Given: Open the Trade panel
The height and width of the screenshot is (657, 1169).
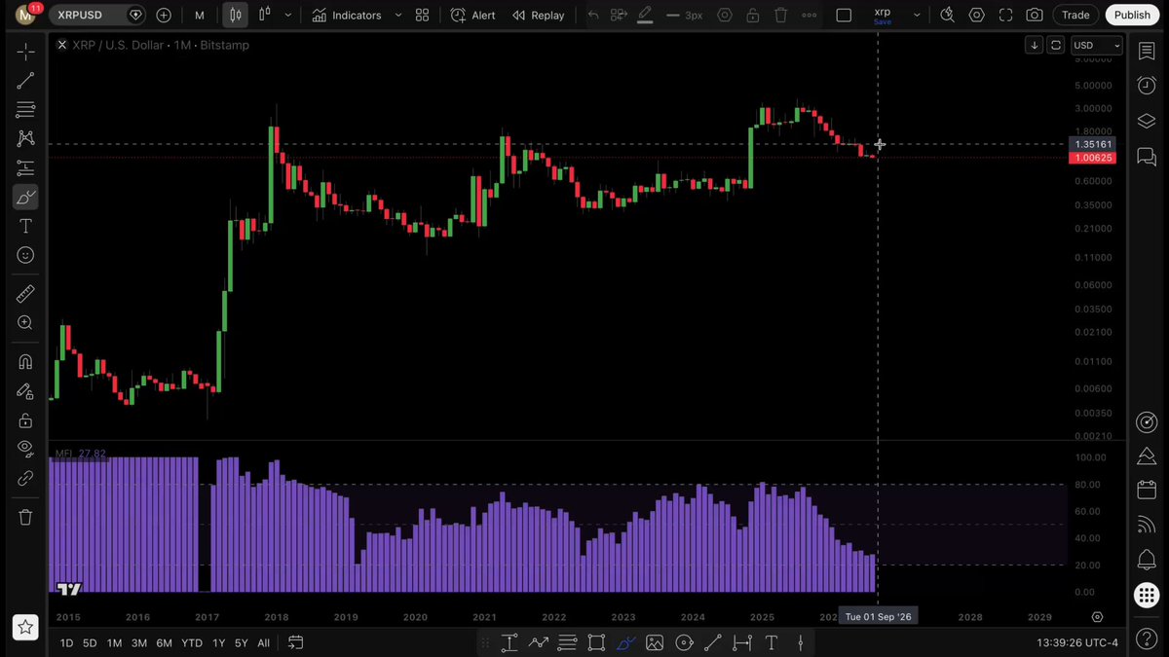Looking at the screenshot, I should [x=1075, y=16].
